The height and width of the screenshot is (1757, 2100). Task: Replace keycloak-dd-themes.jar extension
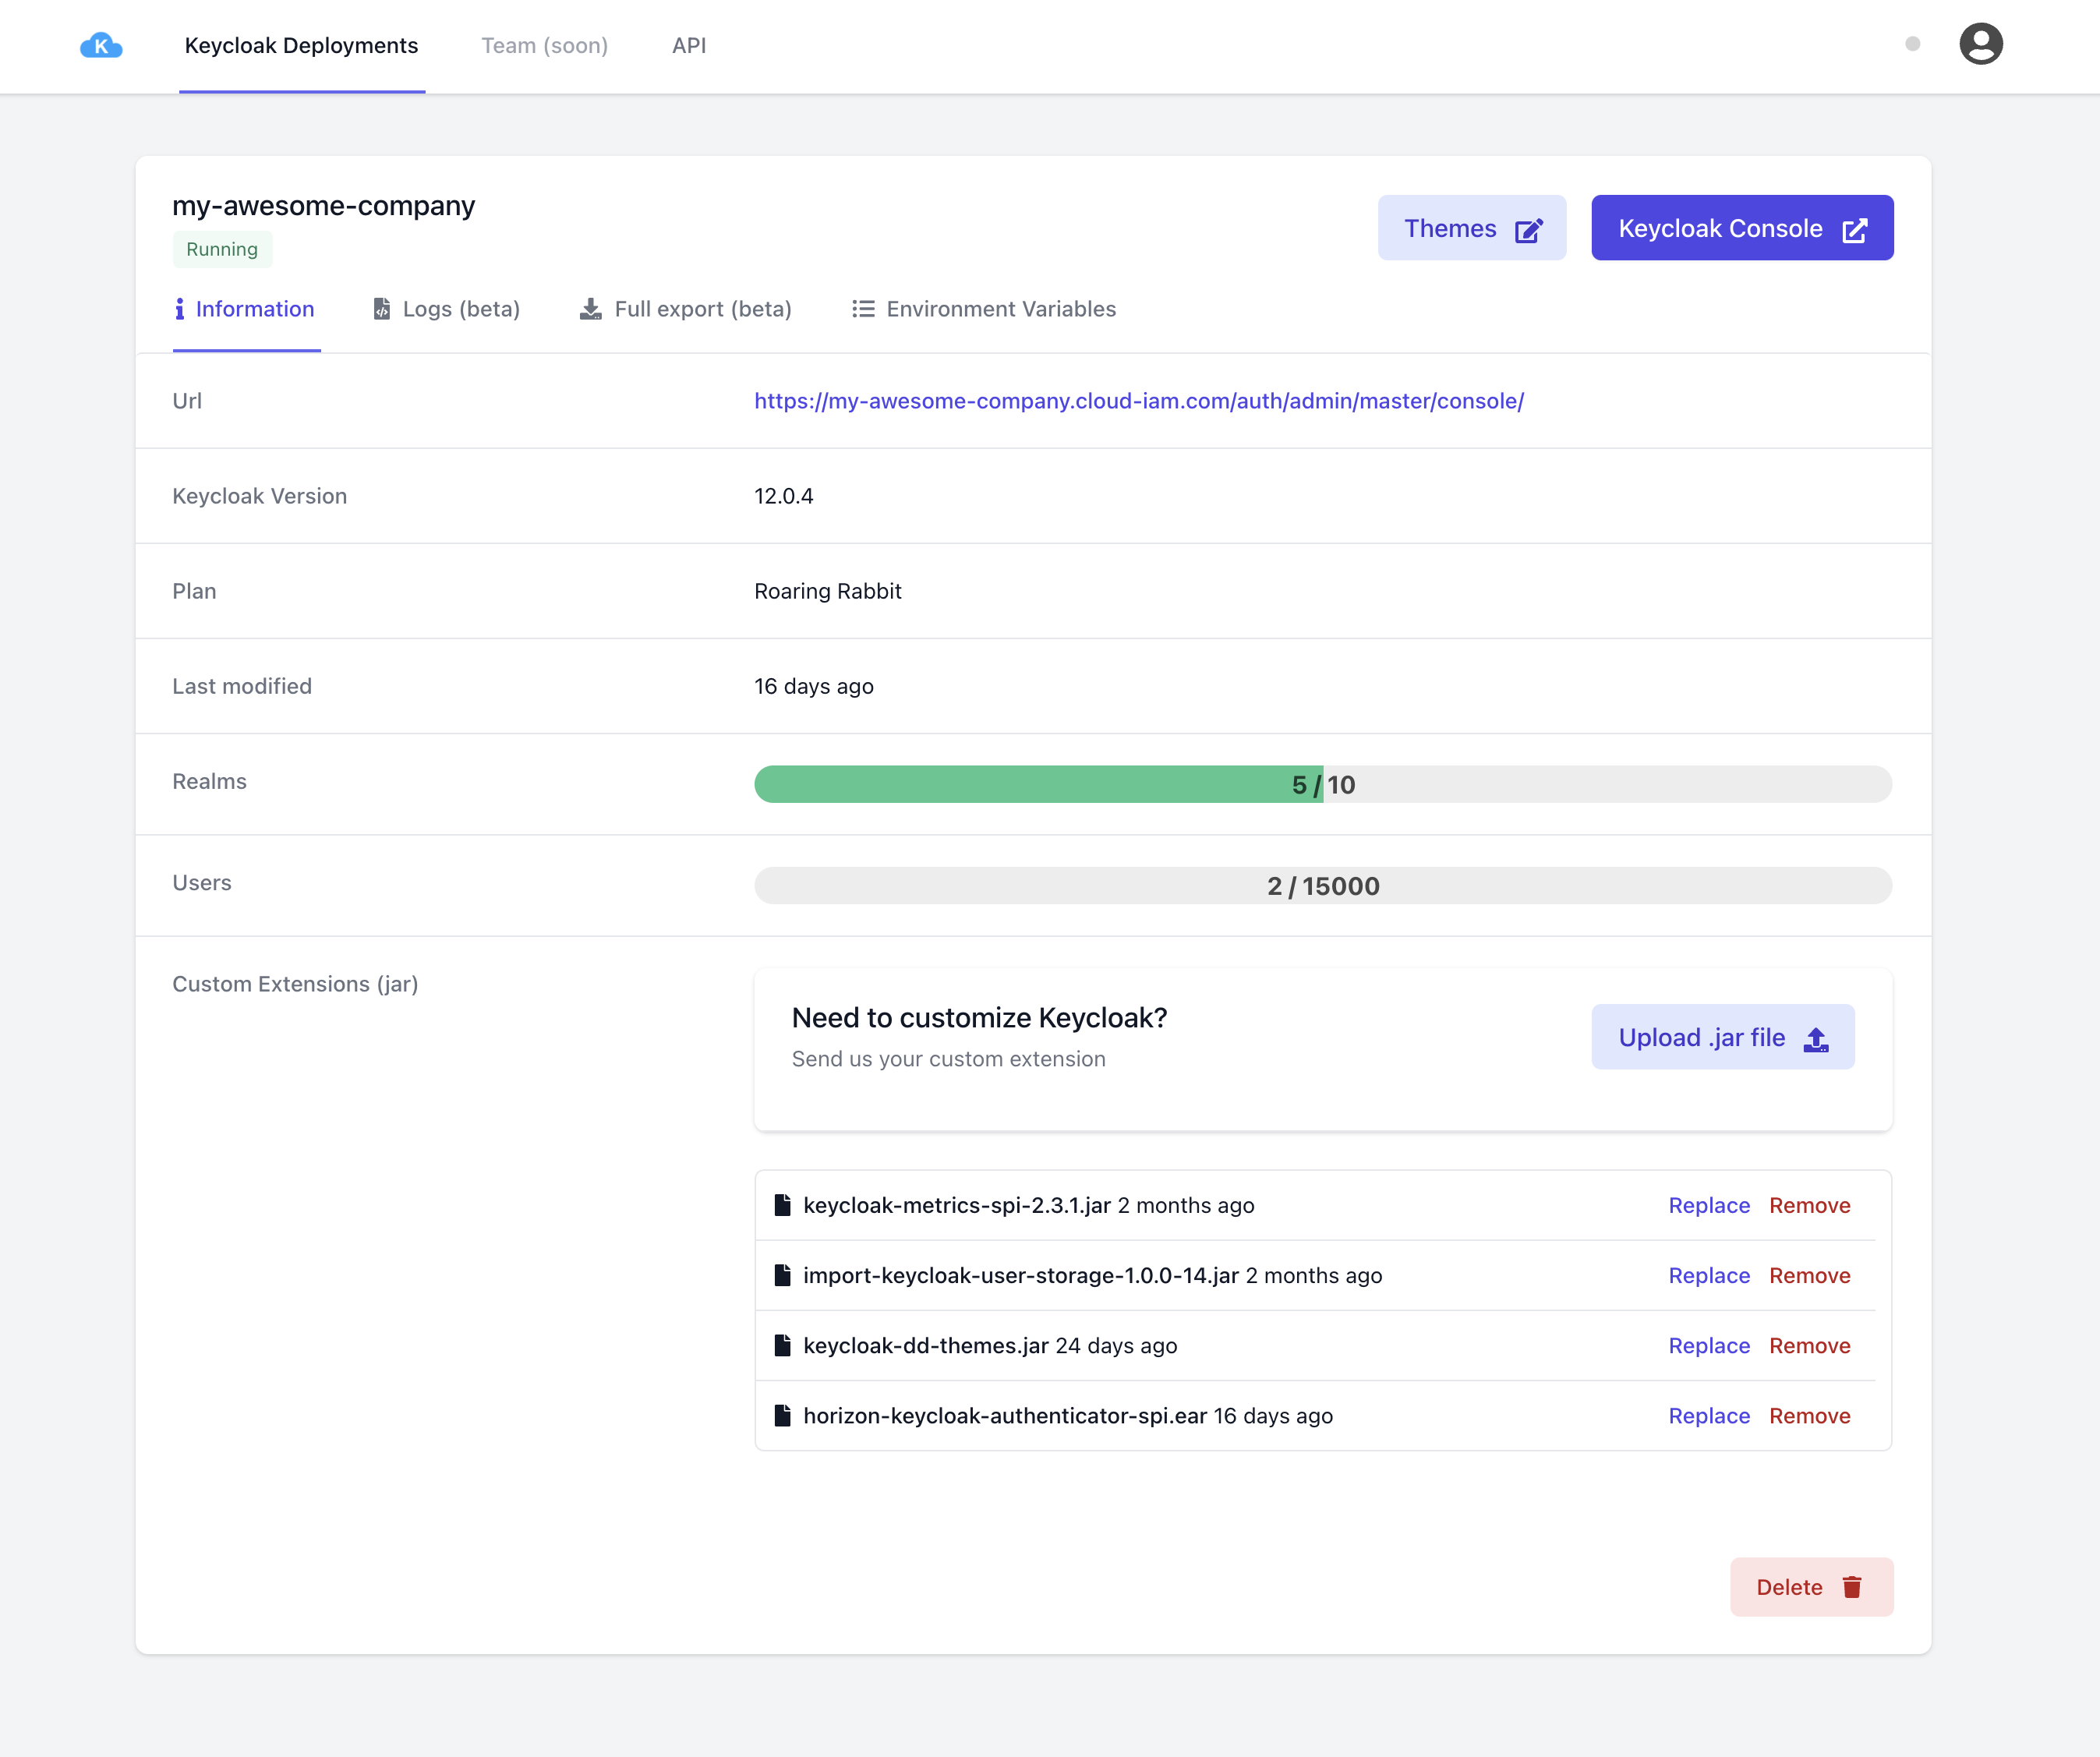click(x=1708, y=1345)
